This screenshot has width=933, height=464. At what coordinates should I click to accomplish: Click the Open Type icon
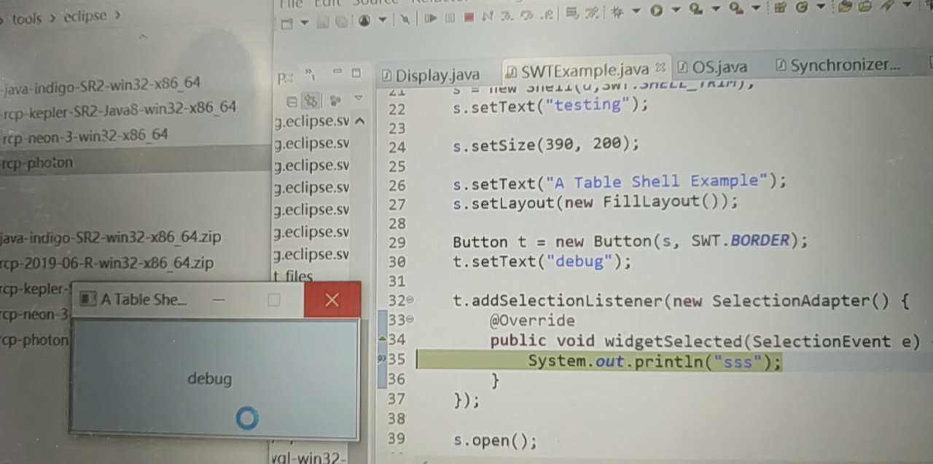(845, 6)
